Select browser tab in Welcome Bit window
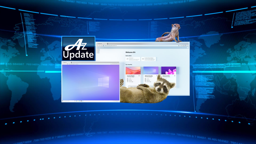This screenshot has height=144, width=256. pos(102,44)
